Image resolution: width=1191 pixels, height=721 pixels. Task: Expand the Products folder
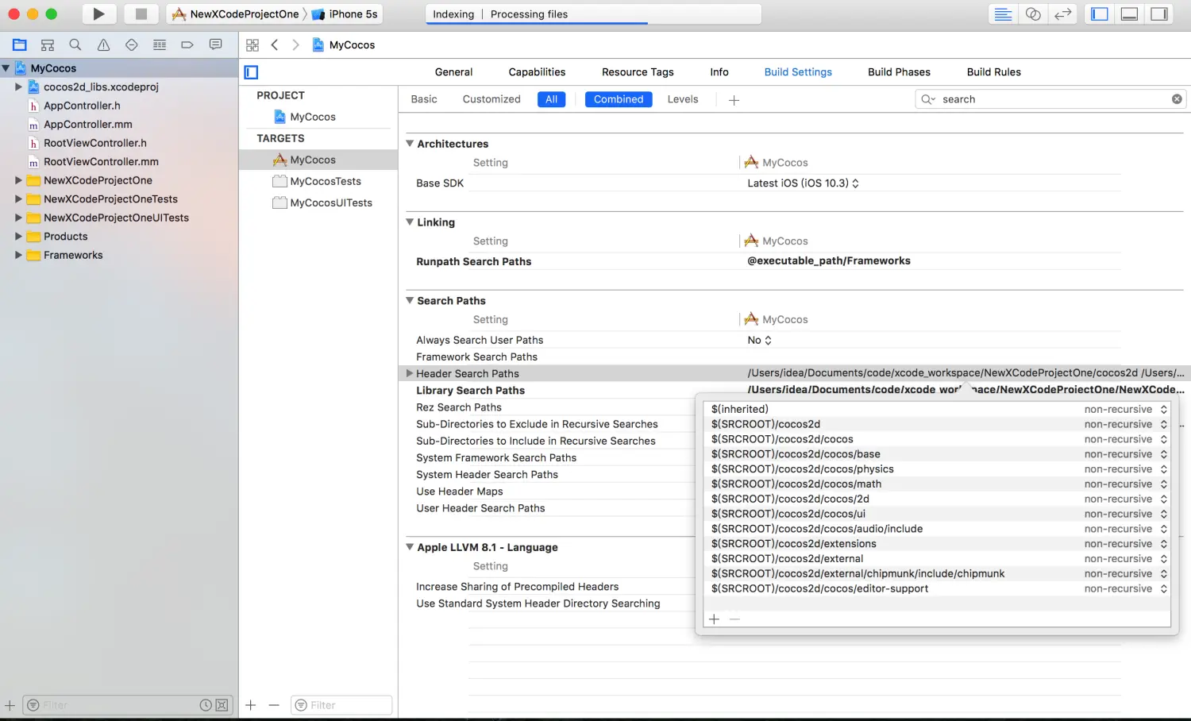tap(18, 237)
